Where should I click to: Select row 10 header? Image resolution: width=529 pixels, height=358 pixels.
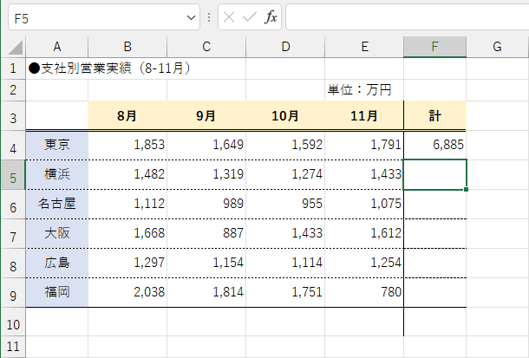[13, 322]
